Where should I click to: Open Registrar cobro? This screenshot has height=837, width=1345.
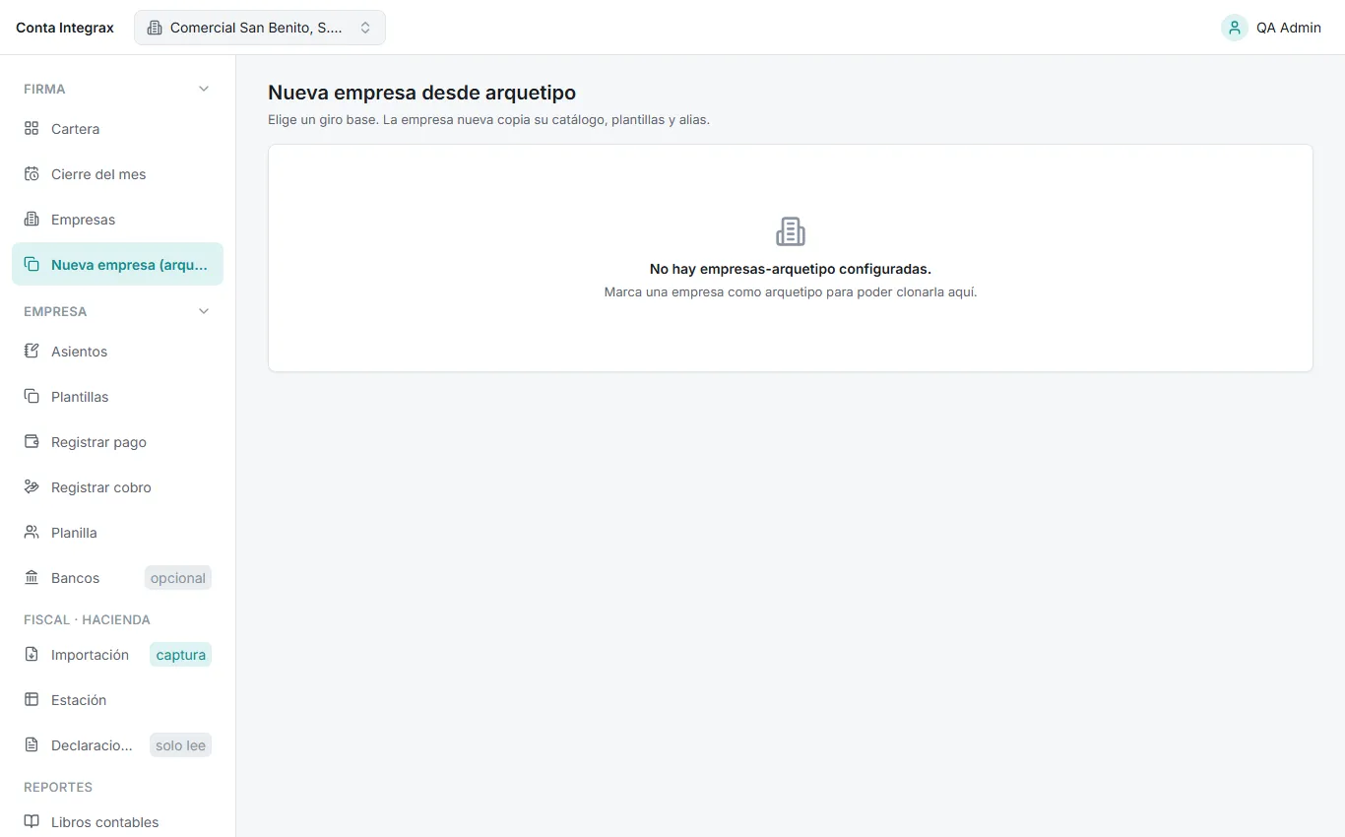(117, 487)
